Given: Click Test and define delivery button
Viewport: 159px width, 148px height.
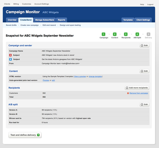Looking at the screenshot, I should tap(25, 135).
